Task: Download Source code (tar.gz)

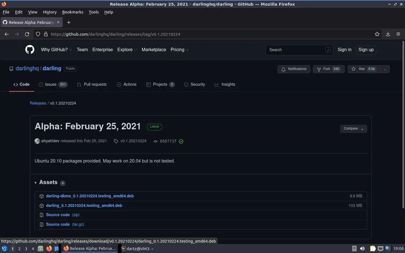Action: 65,225
